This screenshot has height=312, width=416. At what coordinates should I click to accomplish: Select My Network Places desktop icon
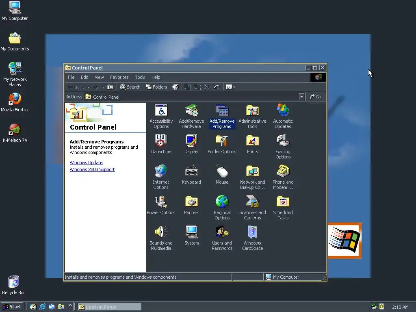pos(15,74)
